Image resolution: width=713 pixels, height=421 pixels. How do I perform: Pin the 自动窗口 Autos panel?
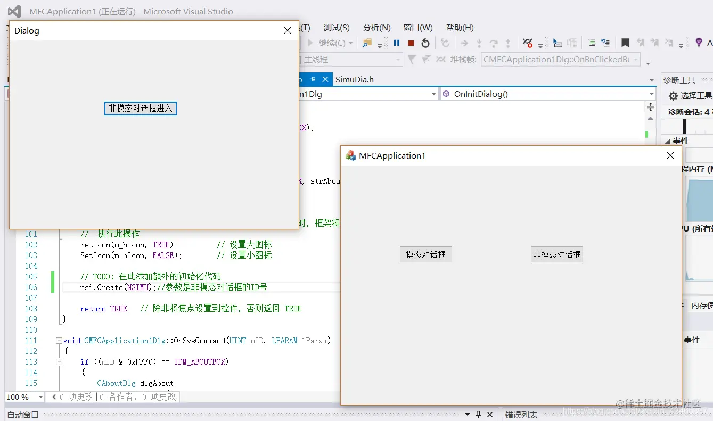(478, 414)
